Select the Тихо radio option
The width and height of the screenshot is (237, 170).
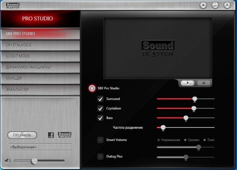click(x=204, y=140)
